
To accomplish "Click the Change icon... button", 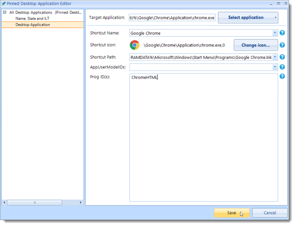I will (x=256, y=45).
